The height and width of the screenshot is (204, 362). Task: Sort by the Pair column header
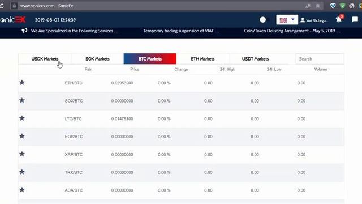[x=88, y=69]
